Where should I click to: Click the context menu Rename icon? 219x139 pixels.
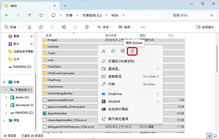[123, 51]
